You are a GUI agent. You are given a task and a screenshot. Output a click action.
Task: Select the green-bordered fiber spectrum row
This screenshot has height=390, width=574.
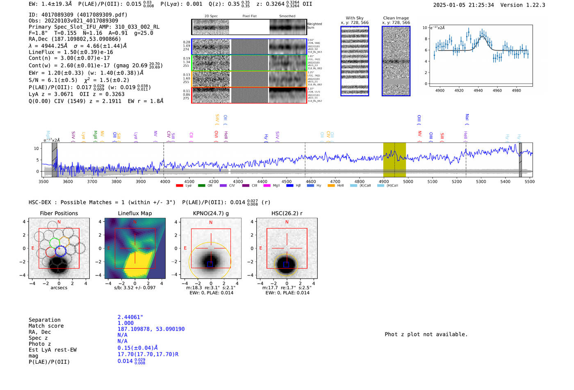[x=249, y=63]
